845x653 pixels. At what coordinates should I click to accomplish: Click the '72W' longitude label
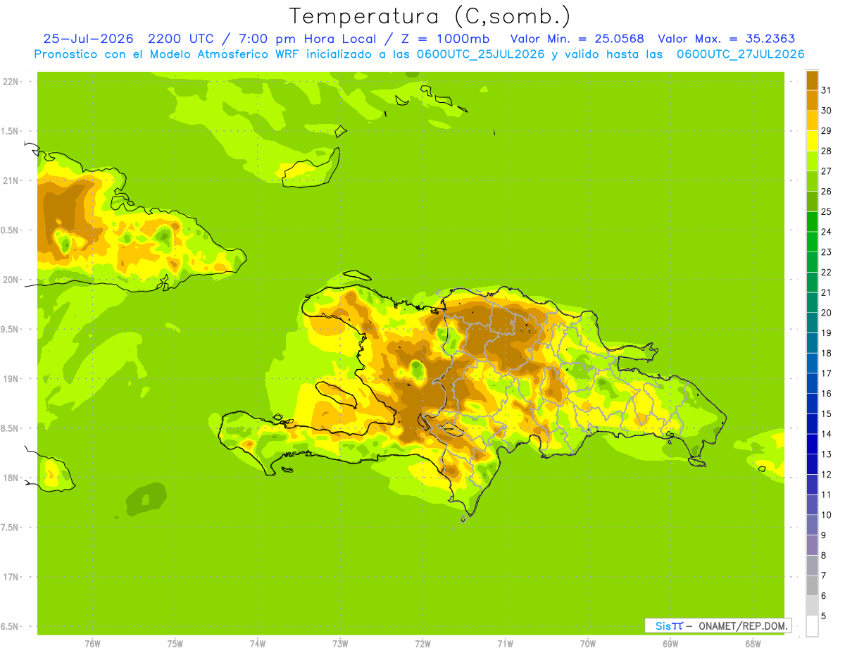coord(423,644)
